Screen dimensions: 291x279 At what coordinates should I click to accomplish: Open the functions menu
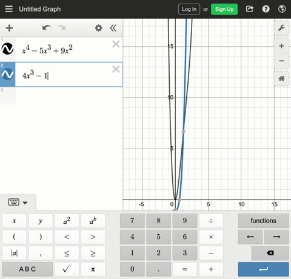point(264,221)
